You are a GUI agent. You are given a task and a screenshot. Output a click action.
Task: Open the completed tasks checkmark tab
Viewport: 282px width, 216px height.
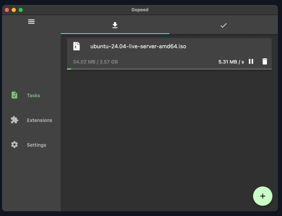pos(224,25)
